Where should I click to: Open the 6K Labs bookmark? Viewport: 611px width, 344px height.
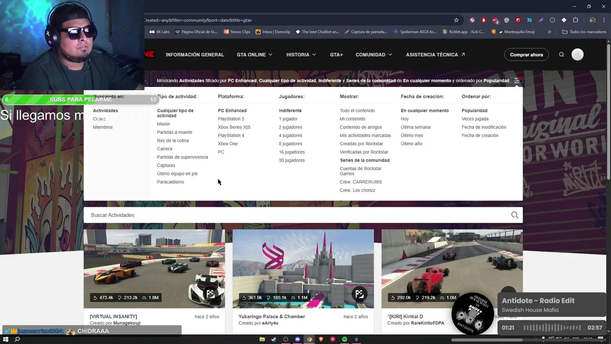[159, 32]
